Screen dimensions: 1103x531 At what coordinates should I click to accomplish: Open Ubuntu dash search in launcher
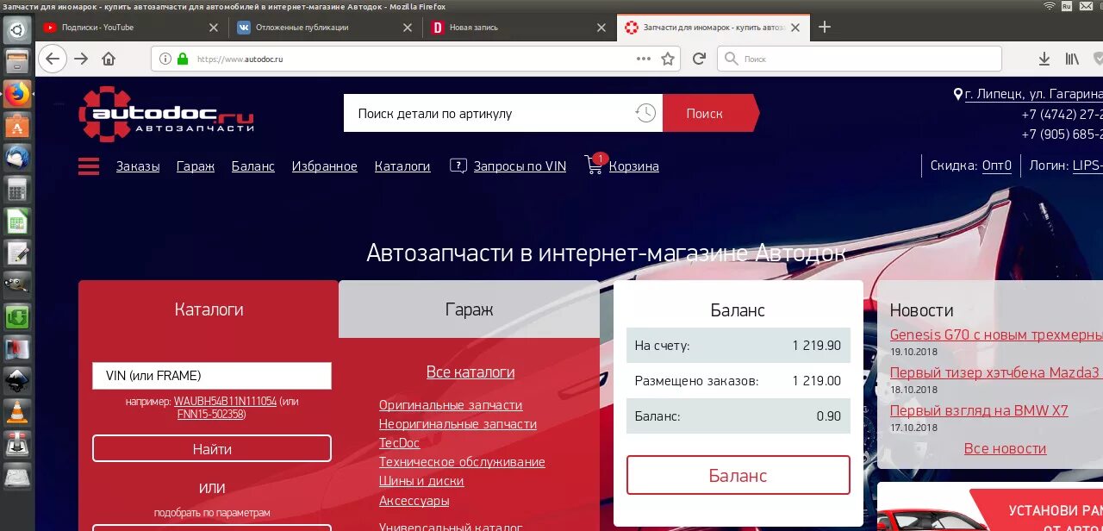pyautogui.click(x=17, y=30)
